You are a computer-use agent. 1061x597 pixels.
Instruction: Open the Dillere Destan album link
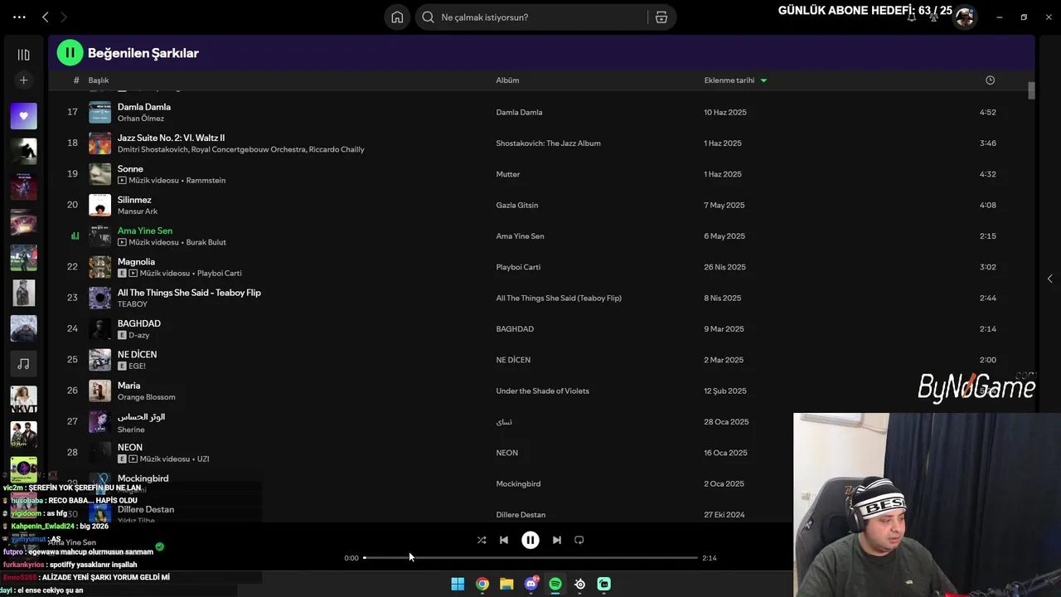[x=521, y=515]
